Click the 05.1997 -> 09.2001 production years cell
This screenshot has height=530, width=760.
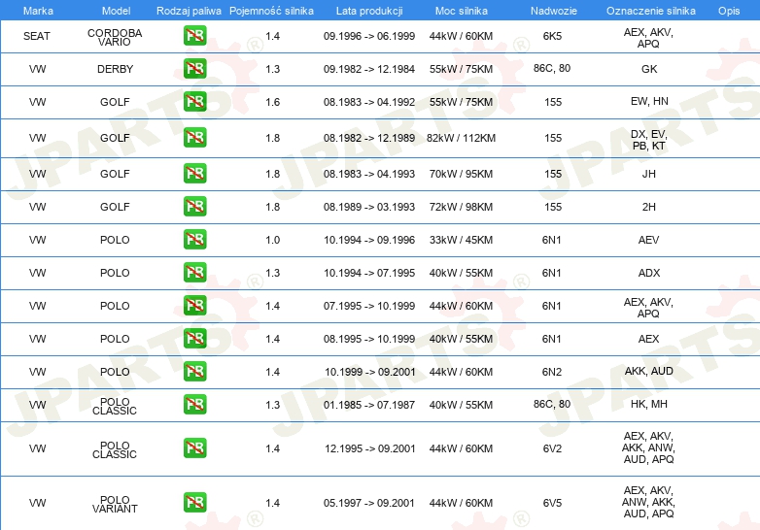[x=369, y=503]
